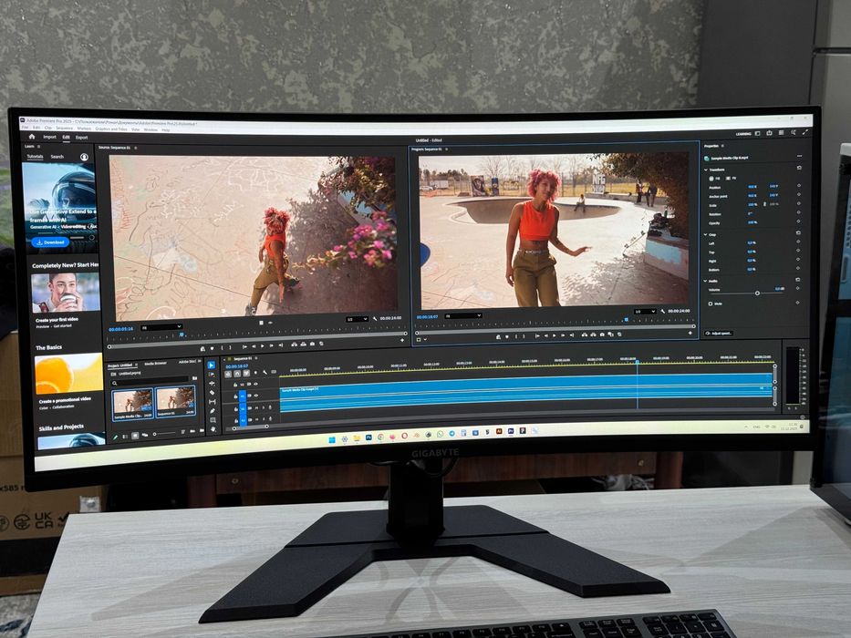Open Properties clip more options ellipsis

(x=799, y=156)
